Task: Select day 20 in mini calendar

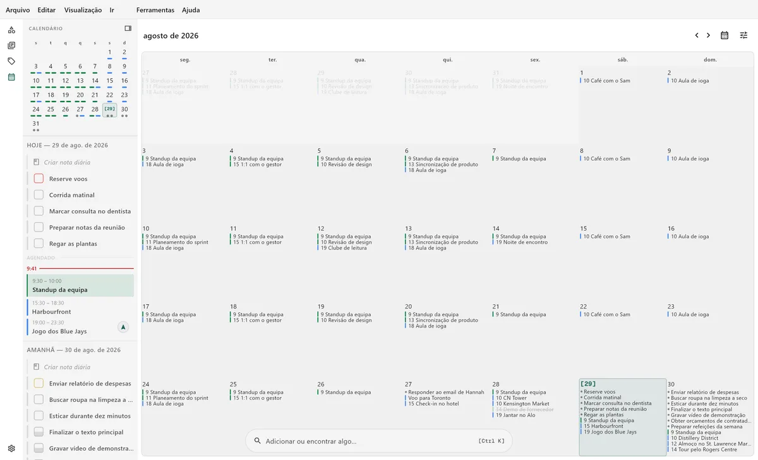Action: pyautogui.click(x=80, y=95)
